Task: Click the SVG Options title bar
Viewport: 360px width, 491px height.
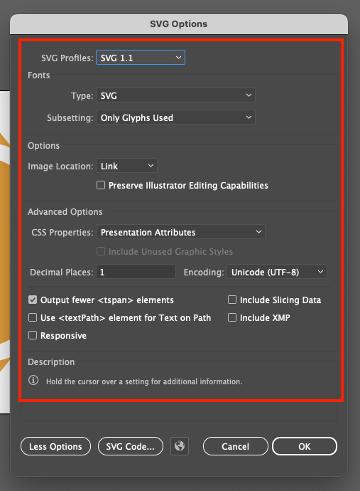Action: pos(179,24)
